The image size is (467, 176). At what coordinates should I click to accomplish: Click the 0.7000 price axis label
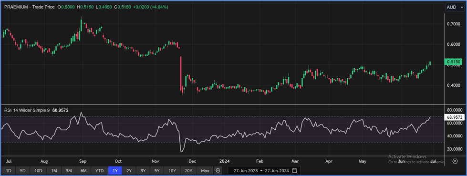[454, 24]
